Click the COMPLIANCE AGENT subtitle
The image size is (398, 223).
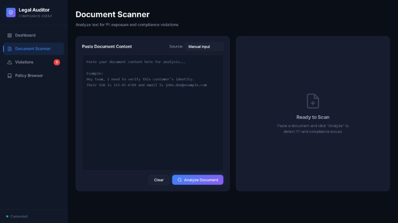35,16
